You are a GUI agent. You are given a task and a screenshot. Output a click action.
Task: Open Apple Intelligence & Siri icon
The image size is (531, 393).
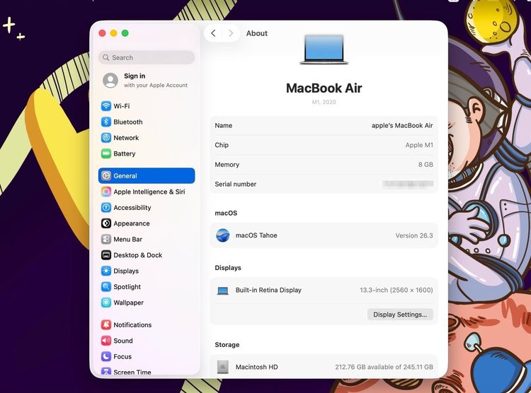pyautogui.click(x=106, y=192)
